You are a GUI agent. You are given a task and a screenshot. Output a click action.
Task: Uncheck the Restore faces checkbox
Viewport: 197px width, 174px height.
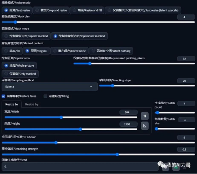pos(4,96)
